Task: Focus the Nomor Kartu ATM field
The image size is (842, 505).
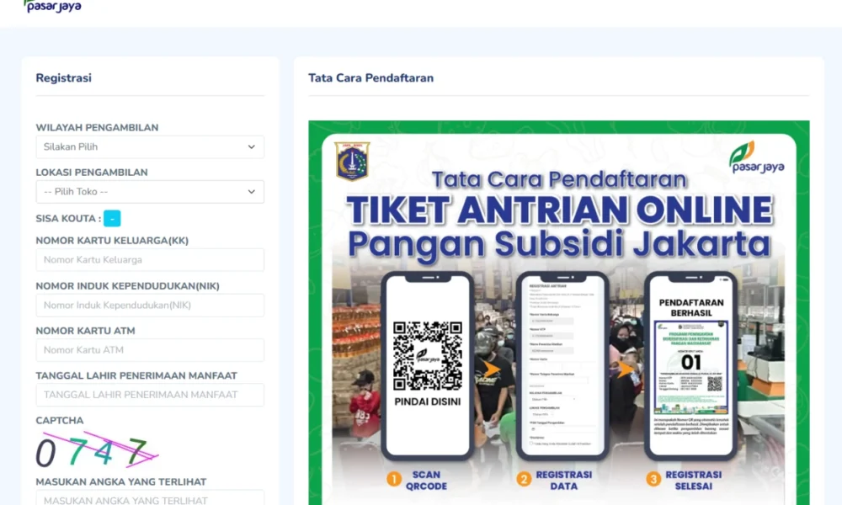Action: coord(150,350)
